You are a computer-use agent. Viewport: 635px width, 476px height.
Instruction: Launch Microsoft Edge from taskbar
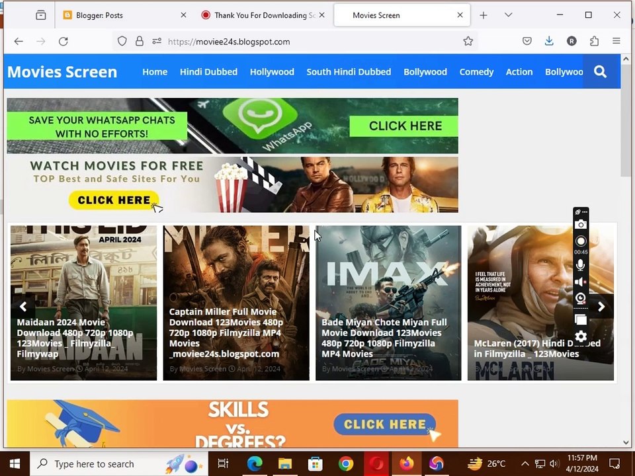(x=255, y=464)
